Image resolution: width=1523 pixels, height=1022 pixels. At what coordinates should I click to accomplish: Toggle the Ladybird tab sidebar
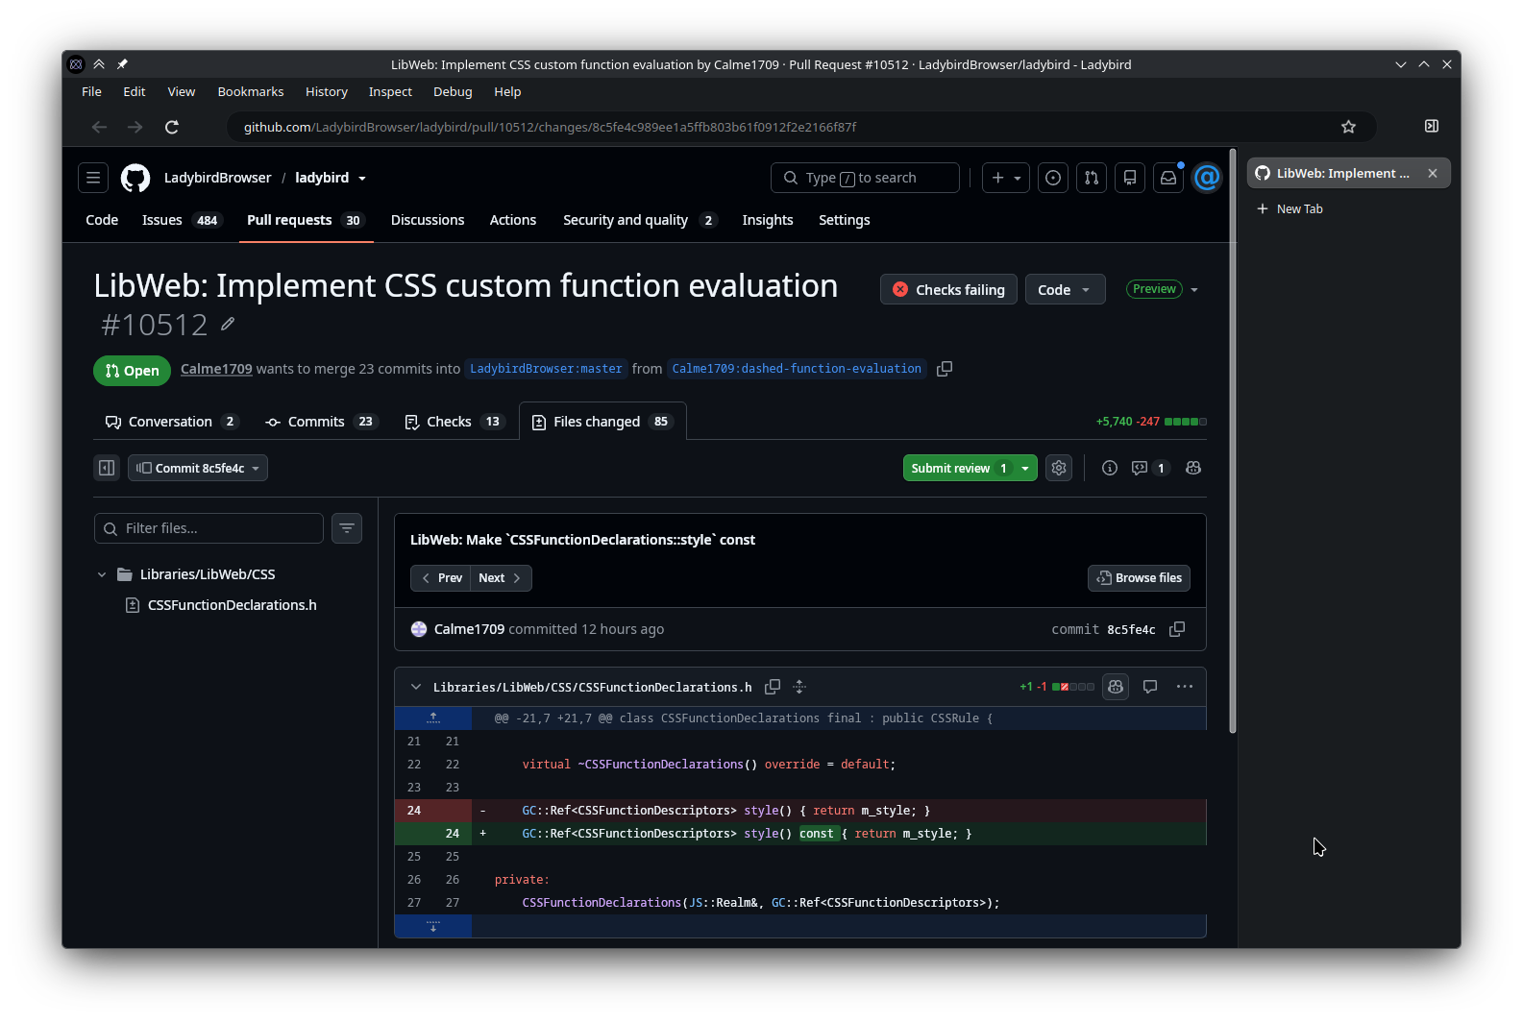1432,126
